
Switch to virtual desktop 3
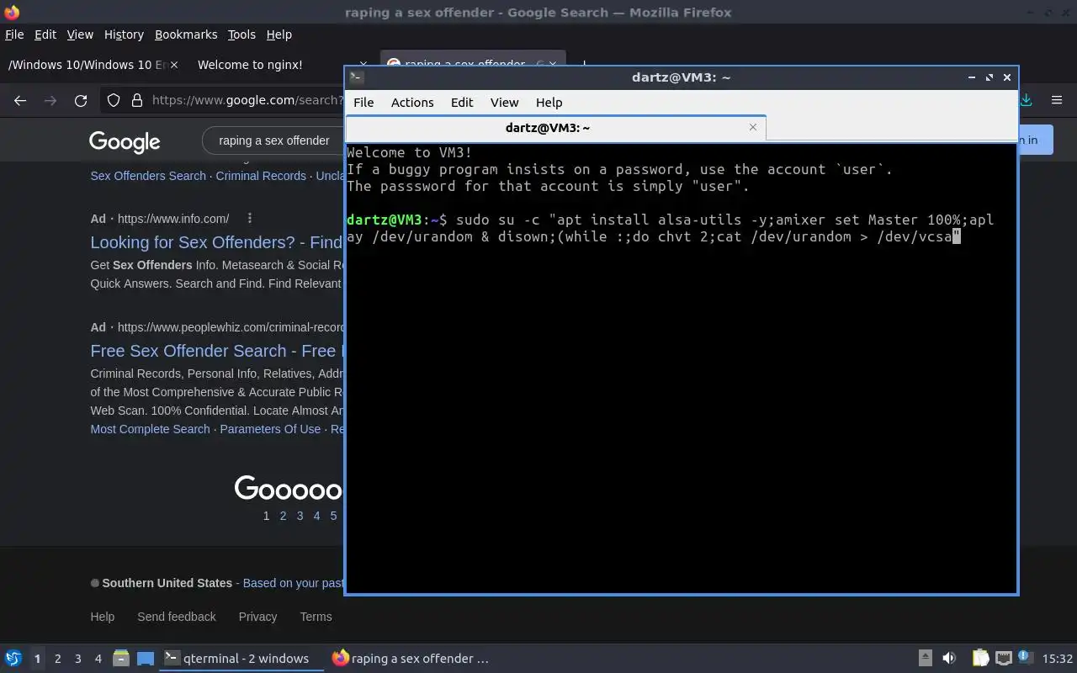pos(77,659)
